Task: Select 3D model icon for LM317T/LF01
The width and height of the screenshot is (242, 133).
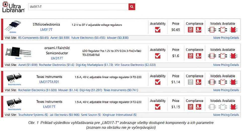Action: [233, 82]
